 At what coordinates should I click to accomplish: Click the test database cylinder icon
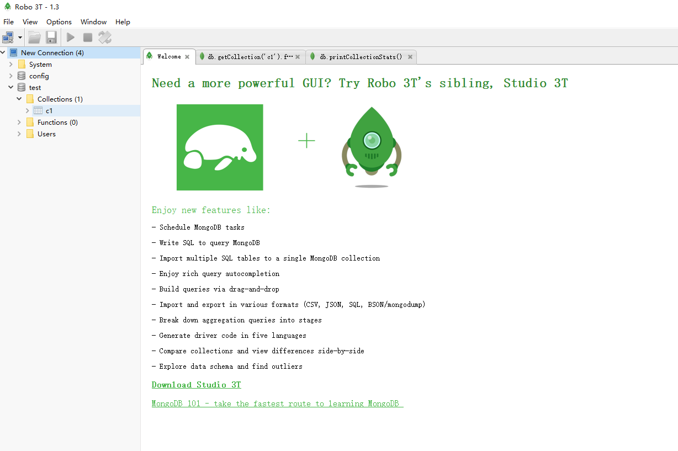(22, 88)
